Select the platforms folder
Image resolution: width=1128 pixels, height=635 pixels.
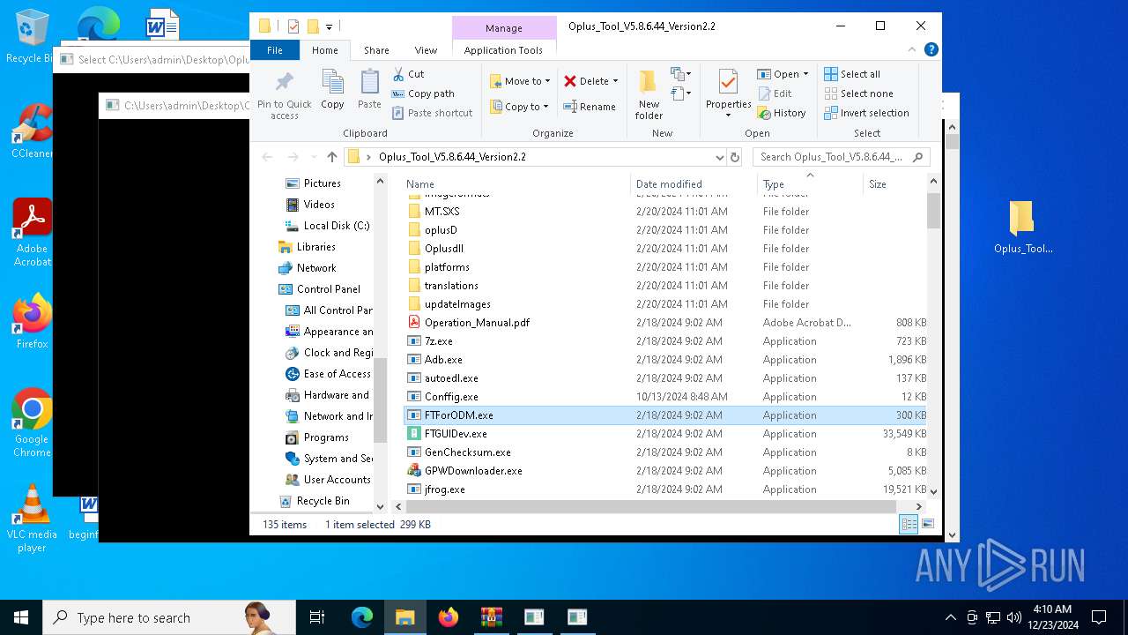click(447, 267)
